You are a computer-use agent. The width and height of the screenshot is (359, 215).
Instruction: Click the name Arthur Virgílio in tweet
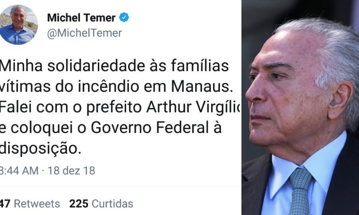click(193, 107)
